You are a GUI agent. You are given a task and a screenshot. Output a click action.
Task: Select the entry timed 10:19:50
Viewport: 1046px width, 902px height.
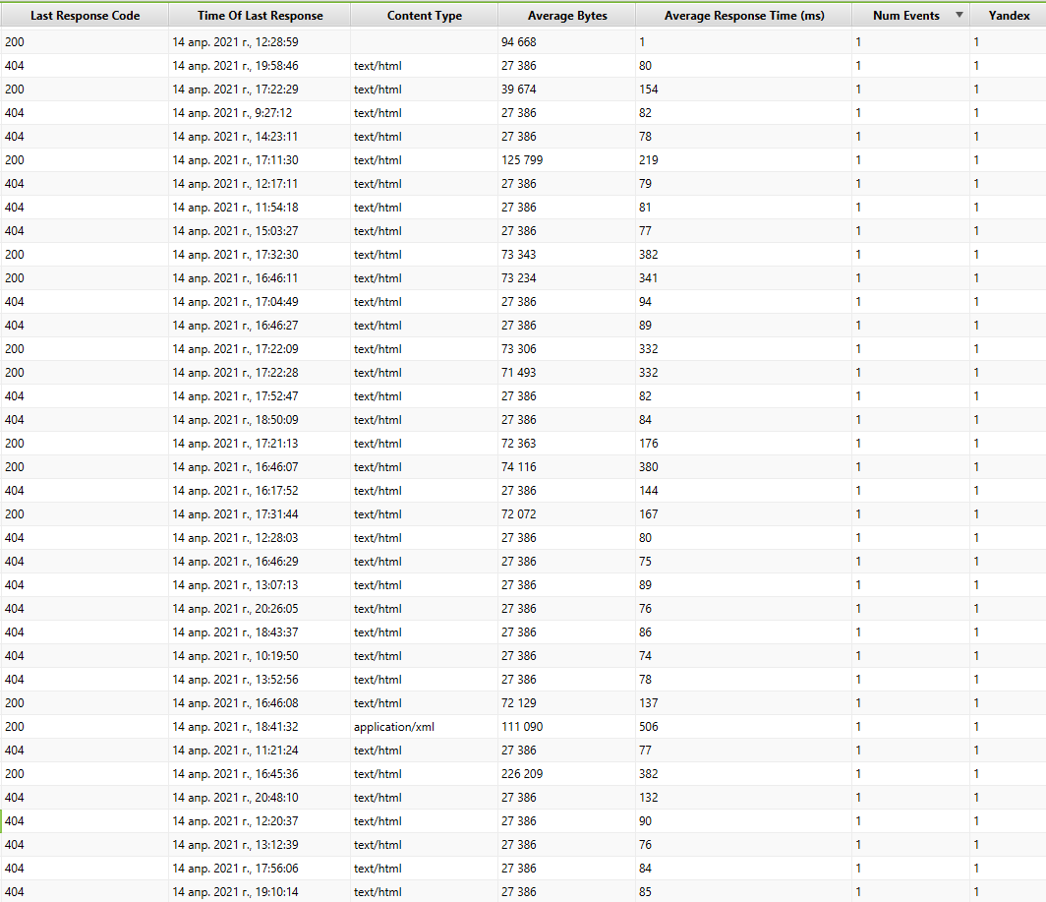click(235, 656)
